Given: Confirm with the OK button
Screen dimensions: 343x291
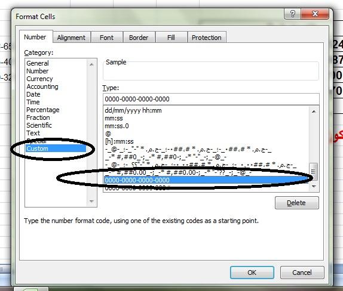Looking at the screenshot, I should (252, 273).
